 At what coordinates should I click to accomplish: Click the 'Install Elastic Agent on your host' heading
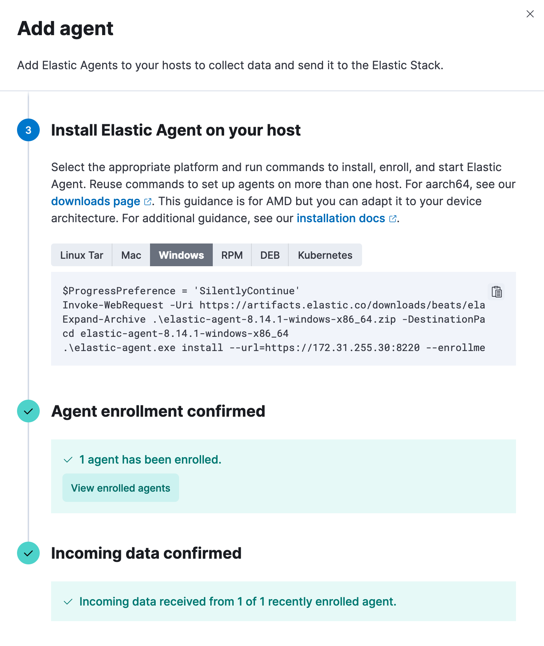click(x=176, y=130)
